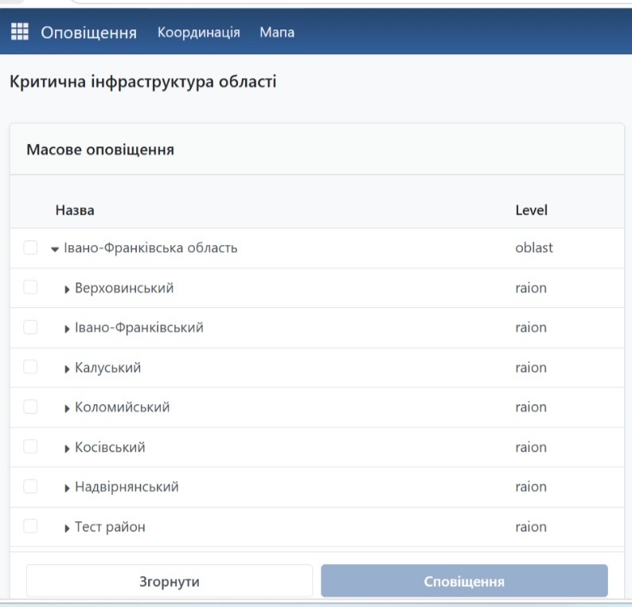Expand the Тест район arrow
The height and width of the screenshot is (607, 632).
67,528
